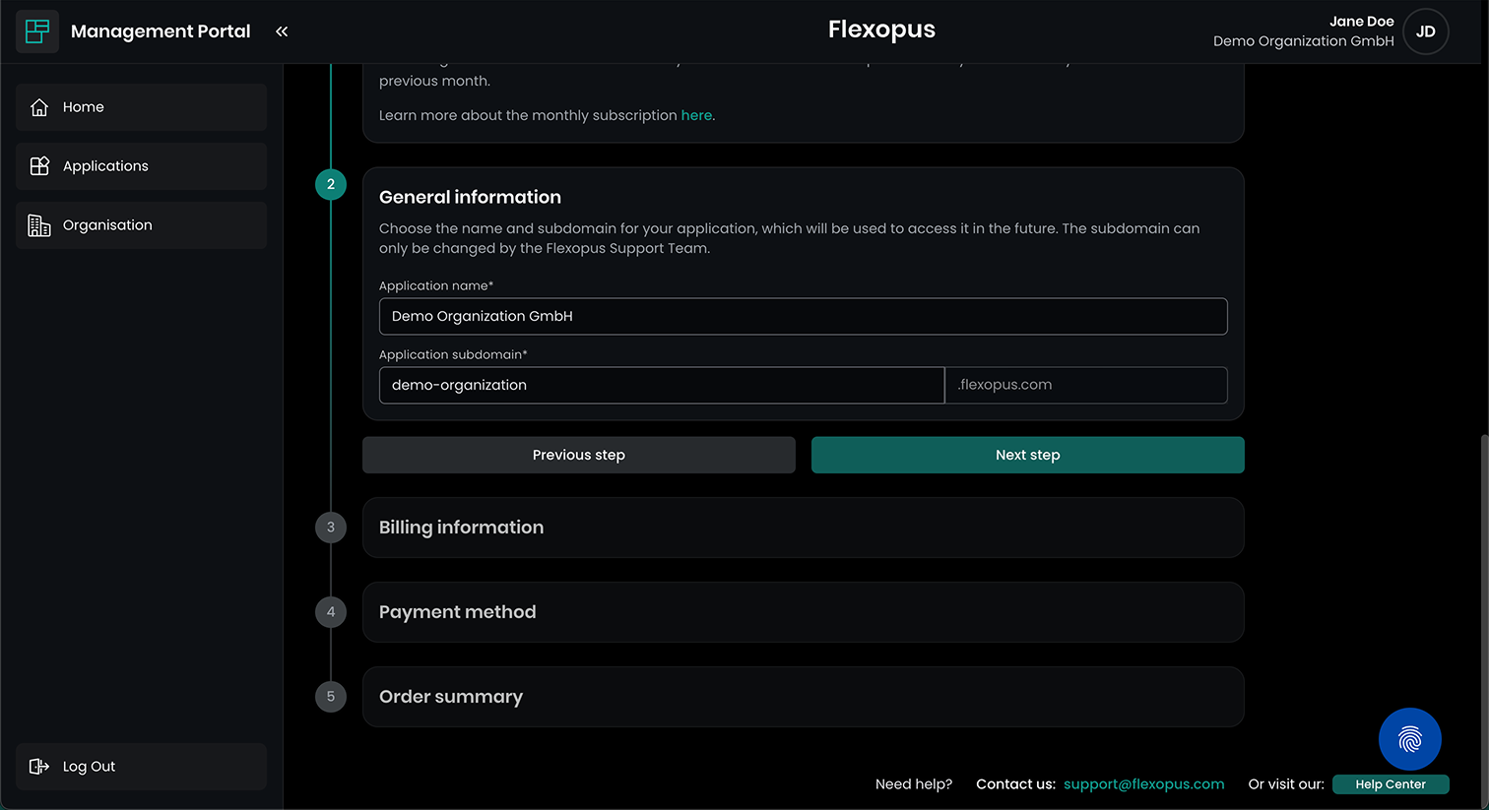Follow the monthly subscription "here" link
1489x810 pixels.
point(696,115)
